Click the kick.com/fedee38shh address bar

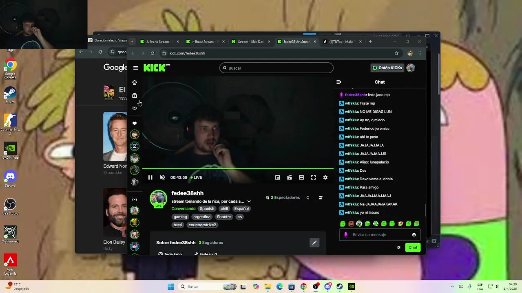coord(278,53)
